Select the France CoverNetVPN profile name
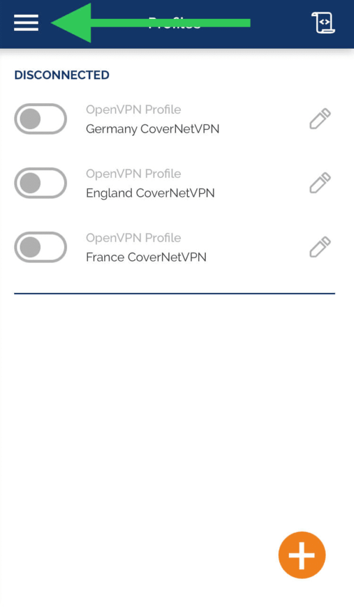This screenshot has width=354, height=607. click(146, 257)
